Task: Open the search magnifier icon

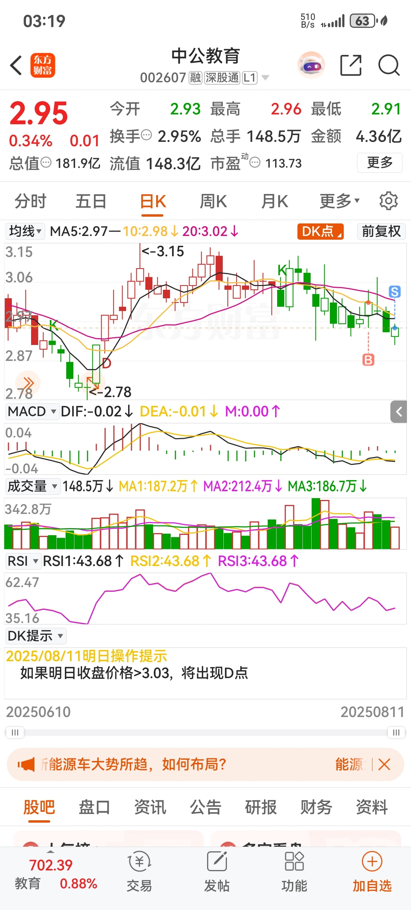Action: pyautogui.click(x=389, y=65)
